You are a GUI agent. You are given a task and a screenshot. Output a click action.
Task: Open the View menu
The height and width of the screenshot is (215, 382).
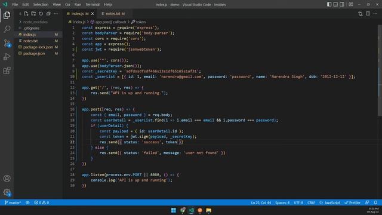pos(57,4)
